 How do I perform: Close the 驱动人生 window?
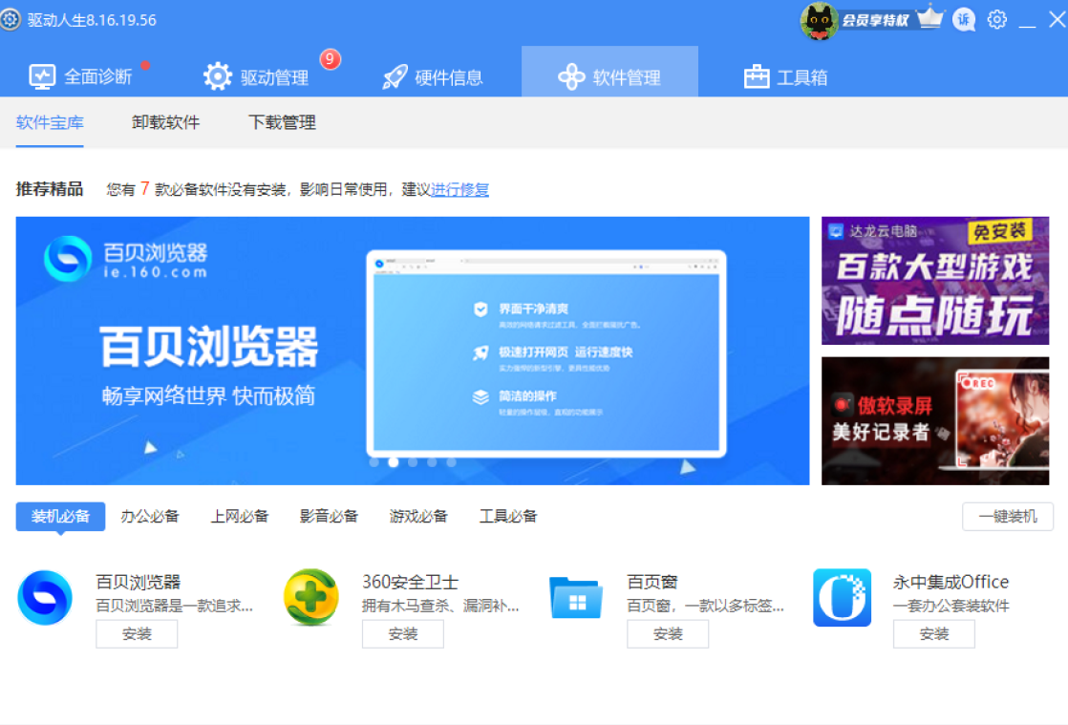pyautogui.click(x=1057, y=20)
